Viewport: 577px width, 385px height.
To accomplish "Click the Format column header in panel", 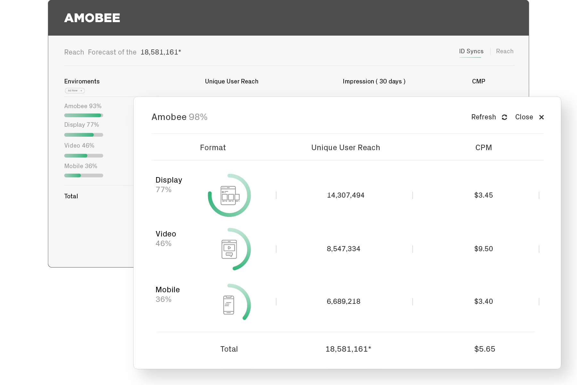I will [213, 148].
